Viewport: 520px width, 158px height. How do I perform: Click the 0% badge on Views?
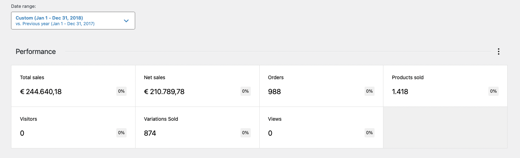coord(370,133)
